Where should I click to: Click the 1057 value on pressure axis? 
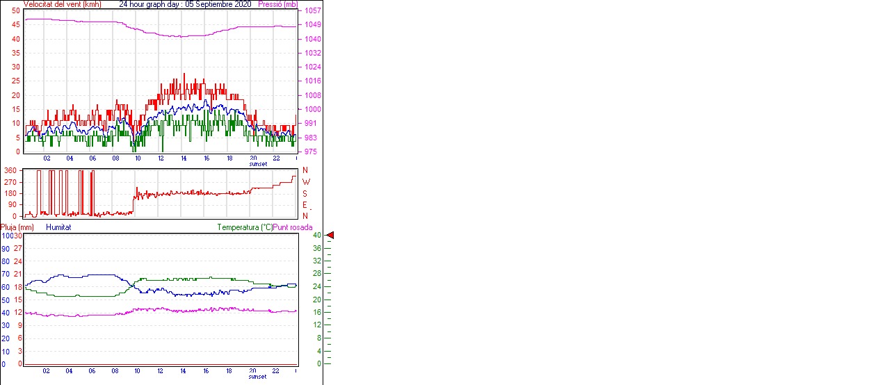[x=312, y=11]
